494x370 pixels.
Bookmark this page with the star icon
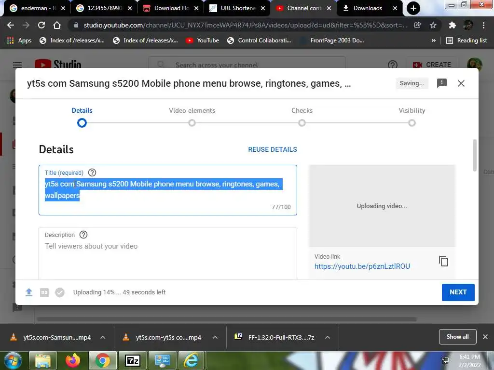point(433,25)
